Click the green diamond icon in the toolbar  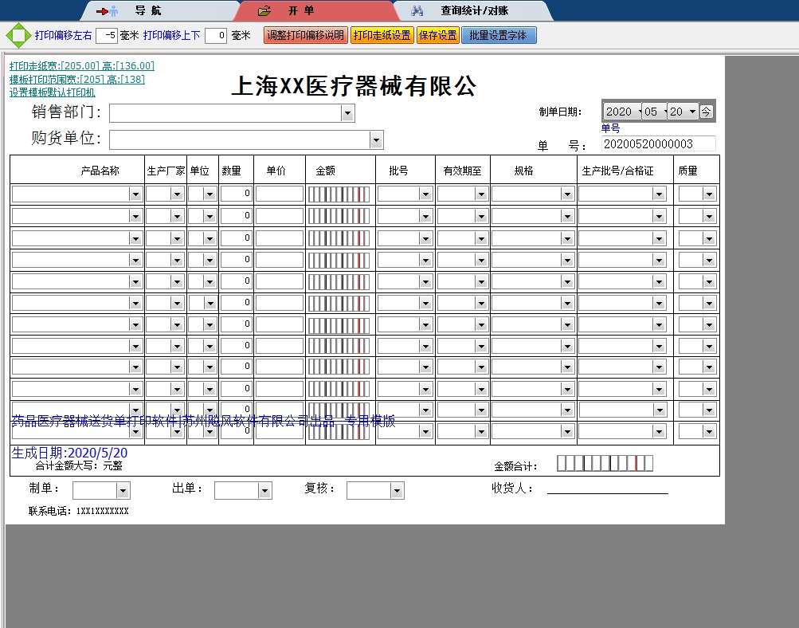click(x=18, y=35)
